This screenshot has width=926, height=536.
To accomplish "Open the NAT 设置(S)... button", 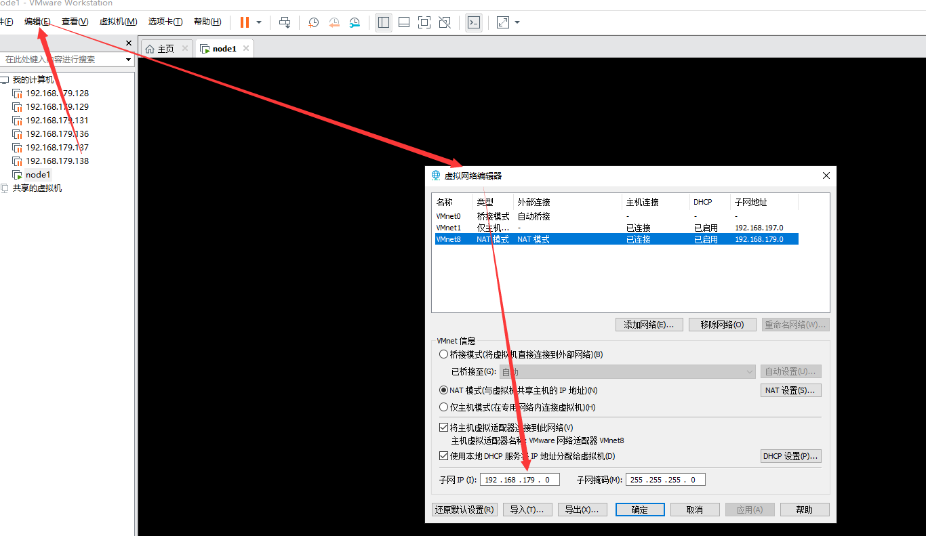I will click(791, 390).
